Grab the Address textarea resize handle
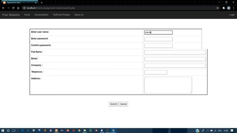The image size is (237, 133). tap(191, 92)
